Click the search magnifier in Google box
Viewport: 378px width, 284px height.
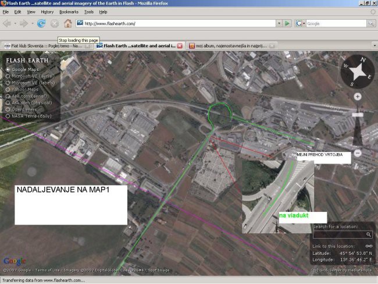371,23
